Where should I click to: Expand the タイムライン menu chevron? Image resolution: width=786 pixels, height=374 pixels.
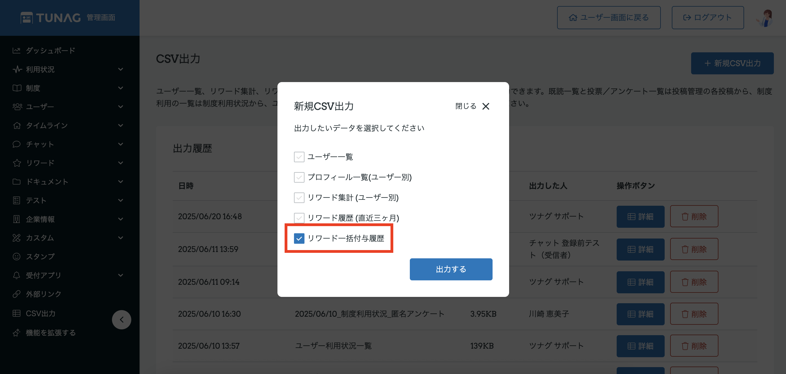[x=121, y=125]
